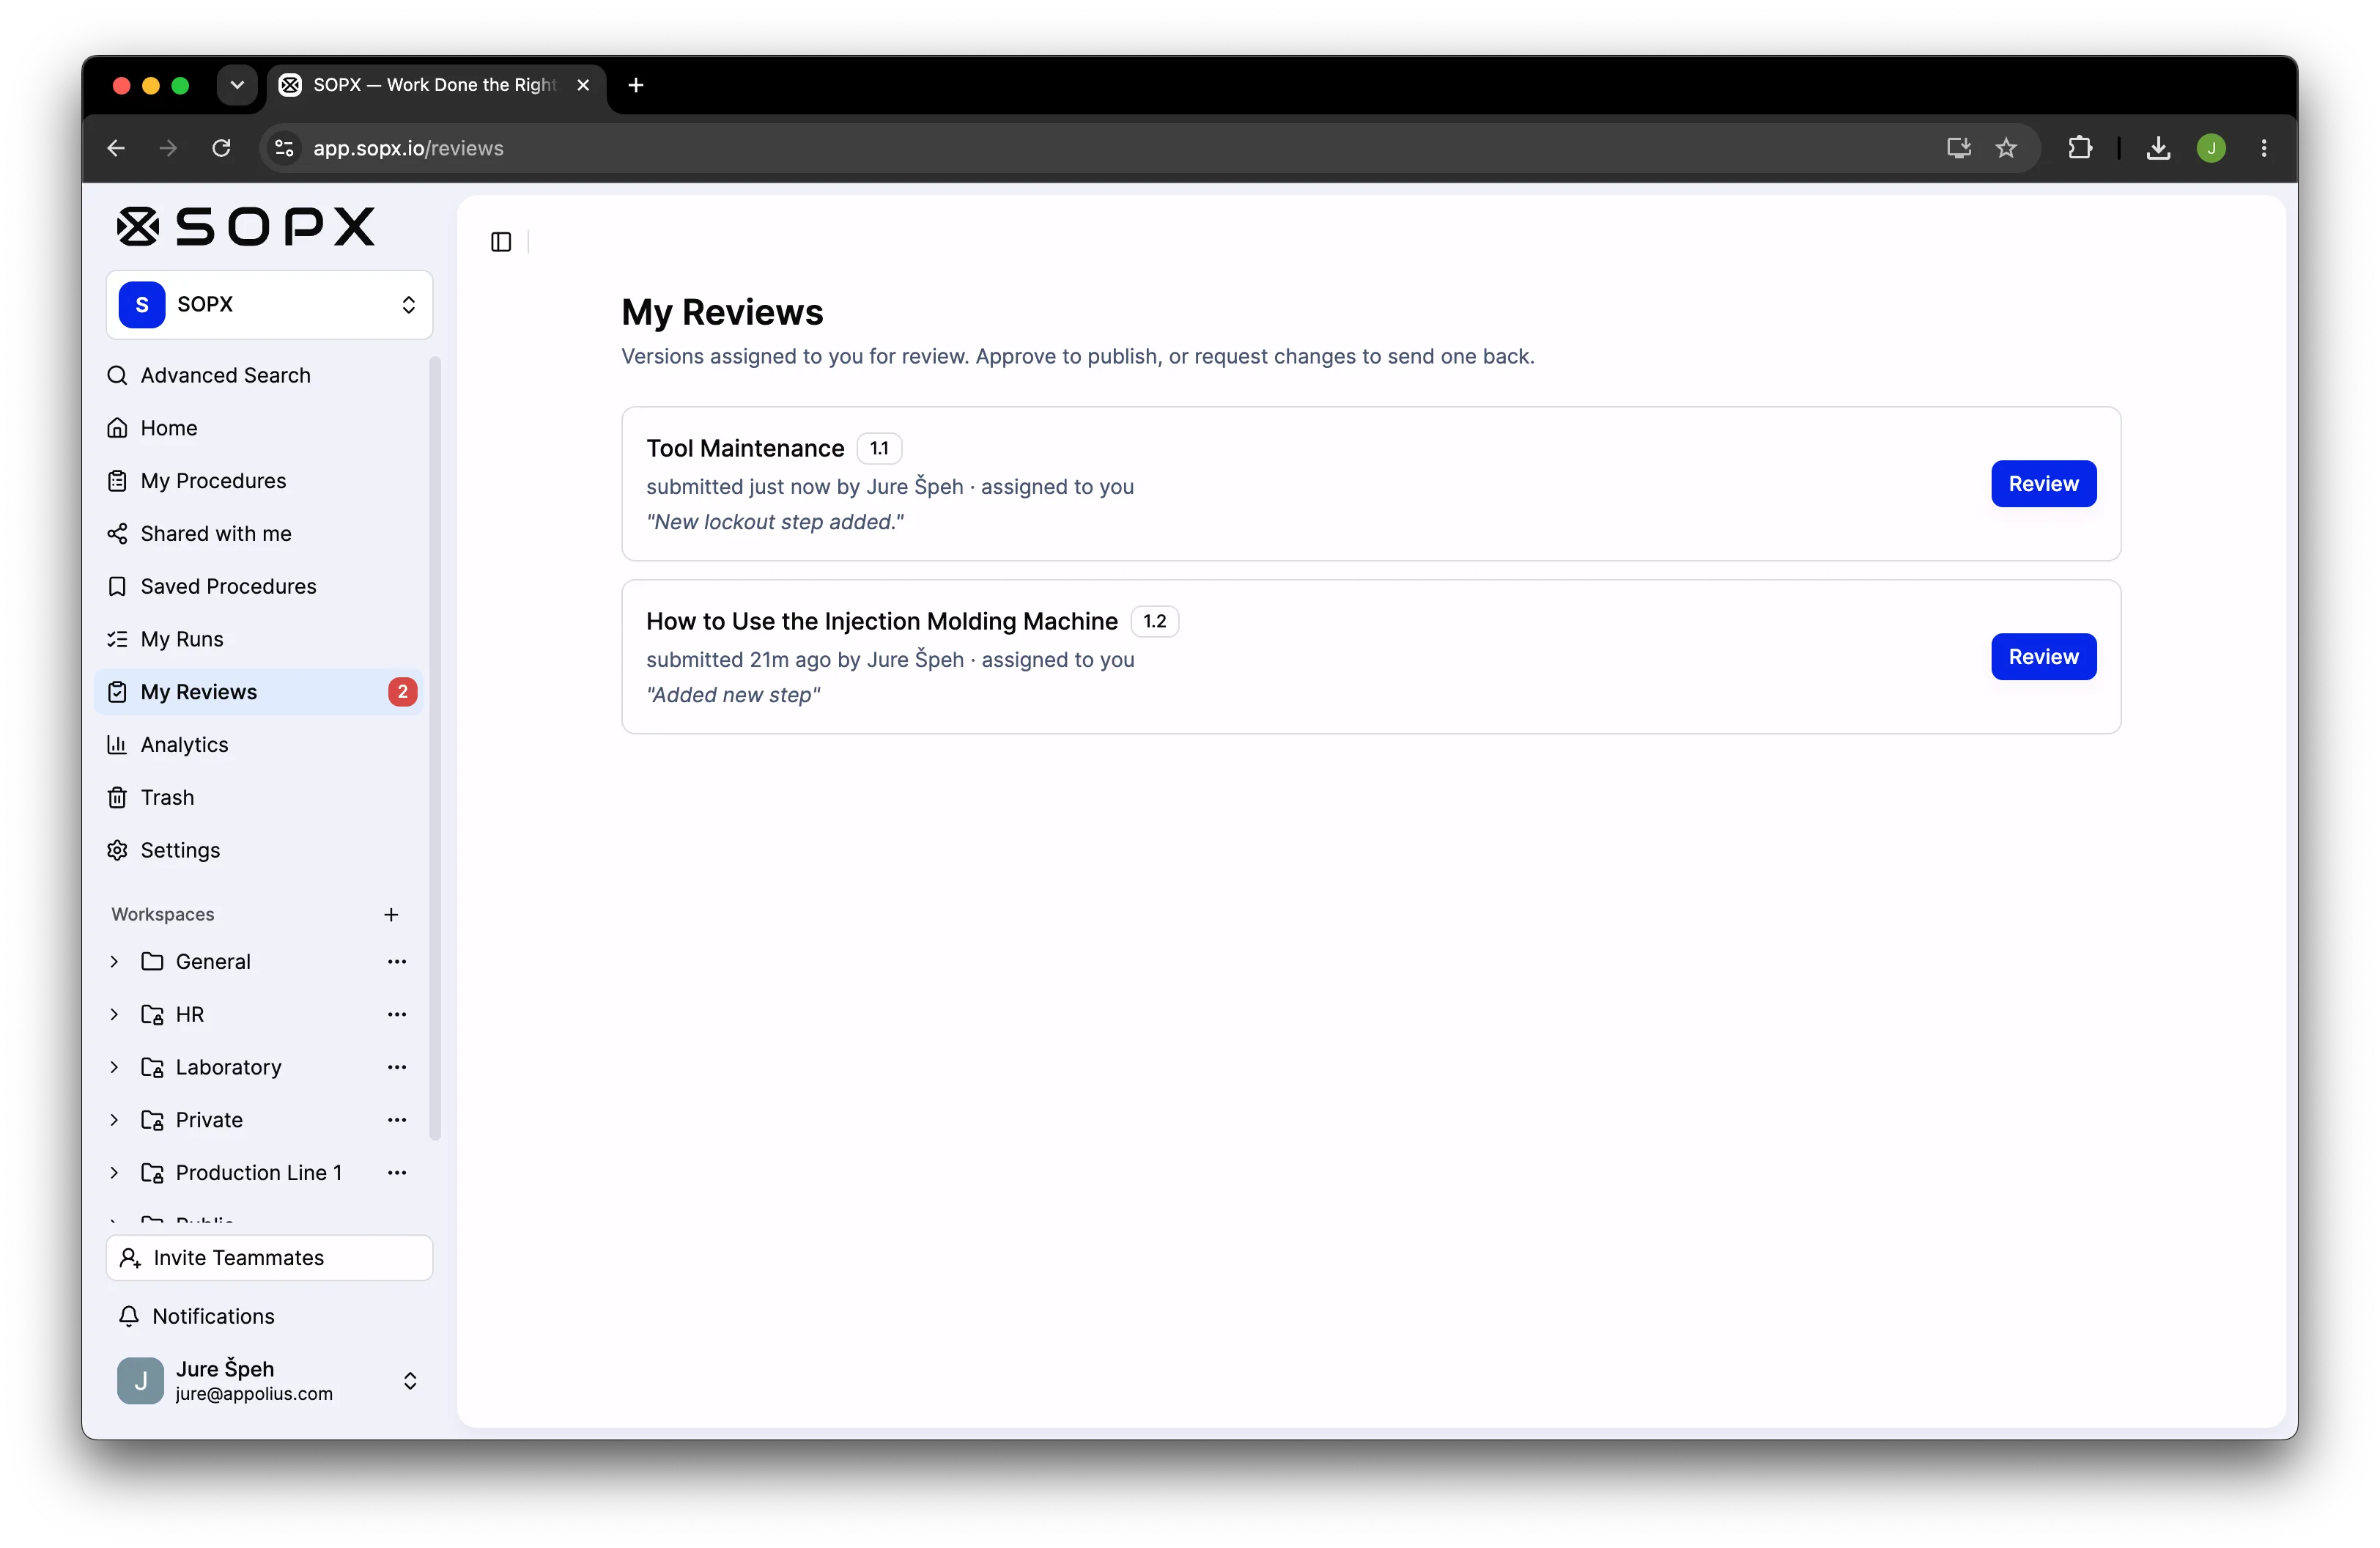Review the Injection Molding Machine version
Viewport: 2380px width, 1548px height.
[x=2043, y=657]
